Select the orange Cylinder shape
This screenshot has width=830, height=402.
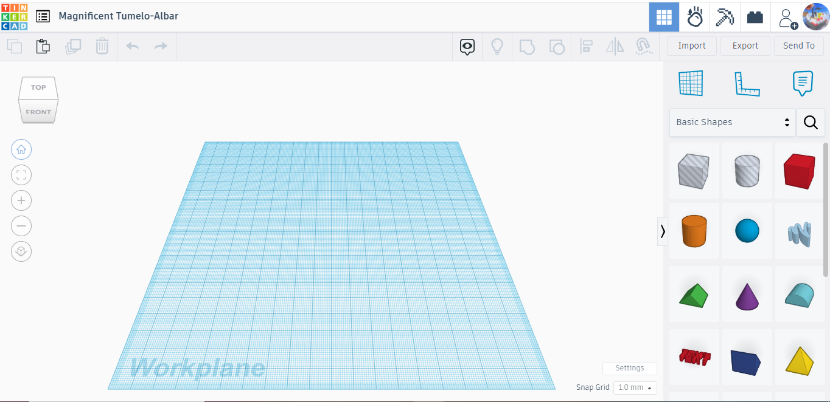tap(694, 231)
